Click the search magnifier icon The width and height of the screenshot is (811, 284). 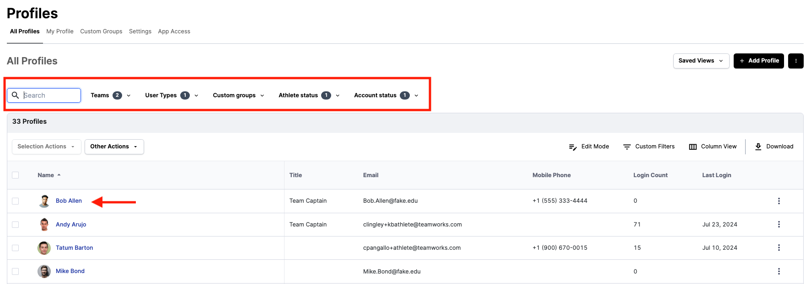point(16,95)
